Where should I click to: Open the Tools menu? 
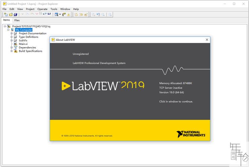54,9
